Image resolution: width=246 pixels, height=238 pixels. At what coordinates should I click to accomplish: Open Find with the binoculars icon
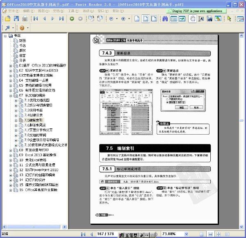tap(165, 19)
